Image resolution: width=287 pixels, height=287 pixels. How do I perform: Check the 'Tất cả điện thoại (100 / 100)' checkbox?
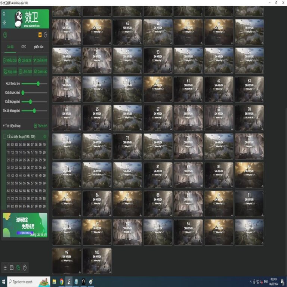pyautogui.click(x=5, y=136)
